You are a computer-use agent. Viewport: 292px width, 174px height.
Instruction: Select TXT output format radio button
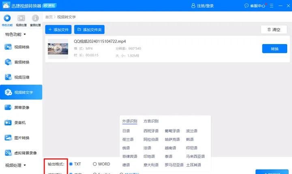click(x=71, y=164)
